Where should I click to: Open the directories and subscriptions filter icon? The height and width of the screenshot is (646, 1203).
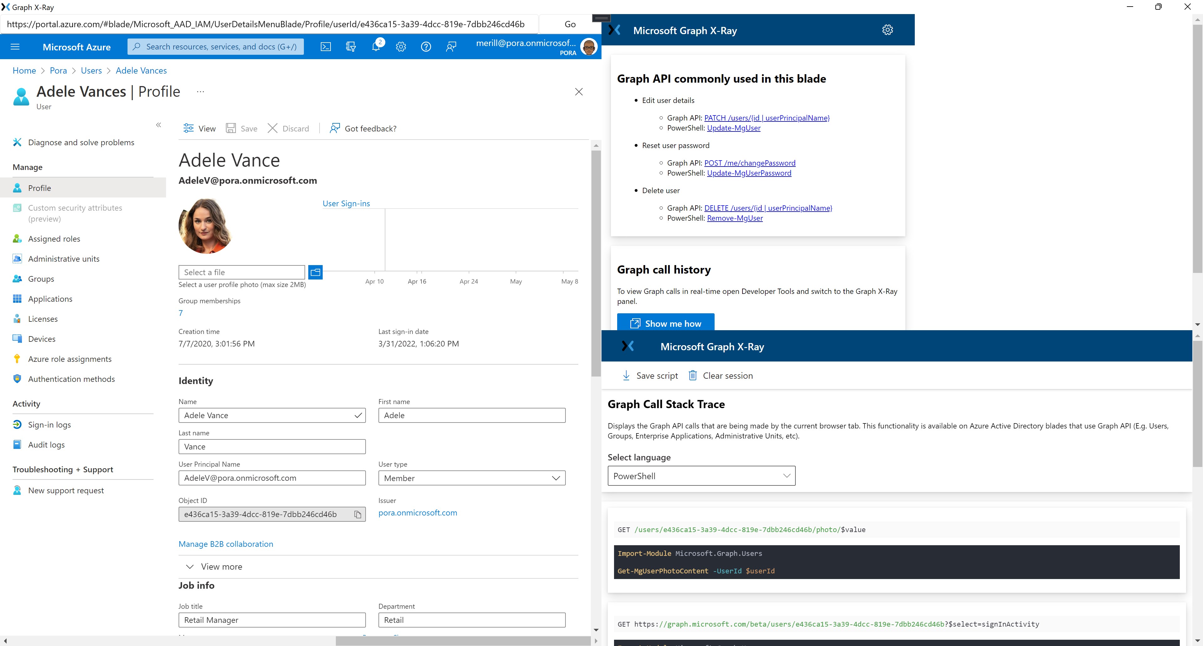pyautogui.click(x=351, y=47)
